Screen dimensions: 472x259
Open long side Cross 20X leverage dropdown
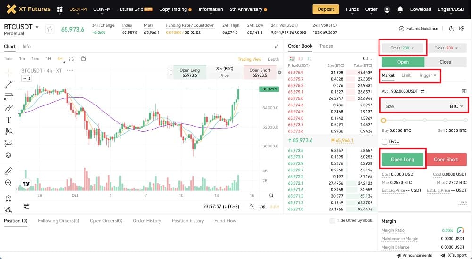coord(402,48)
